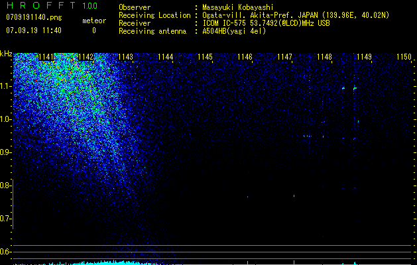Click time axis marker 1149
Screen dimensions: 417x265
click(x=364, y=57)
